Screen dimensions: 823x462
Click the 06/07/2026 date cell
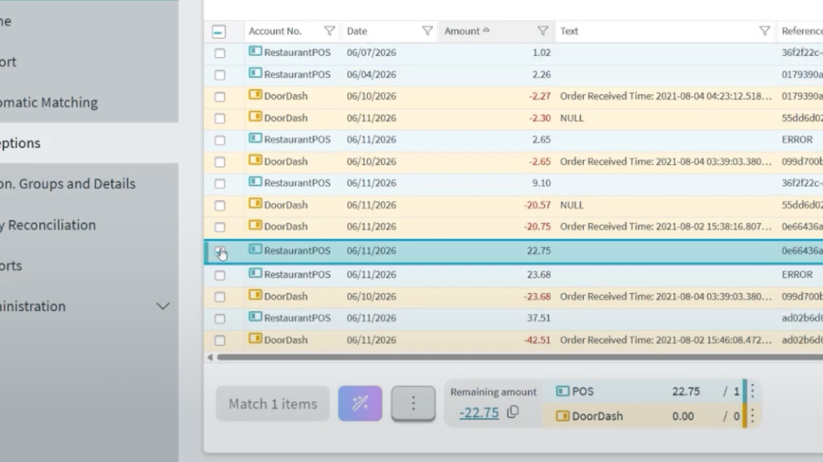coord(372,53)
